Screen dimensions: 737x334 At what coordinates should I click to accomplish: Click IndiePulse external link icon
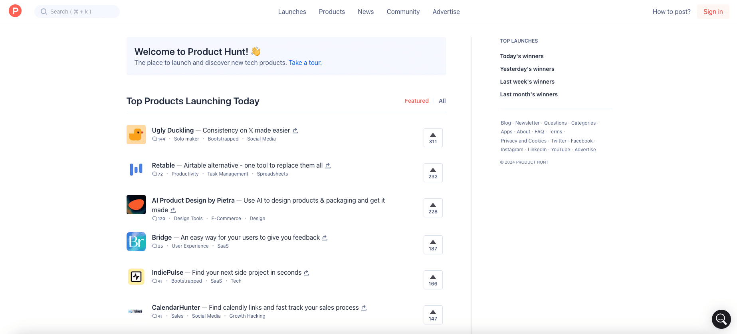307,273
